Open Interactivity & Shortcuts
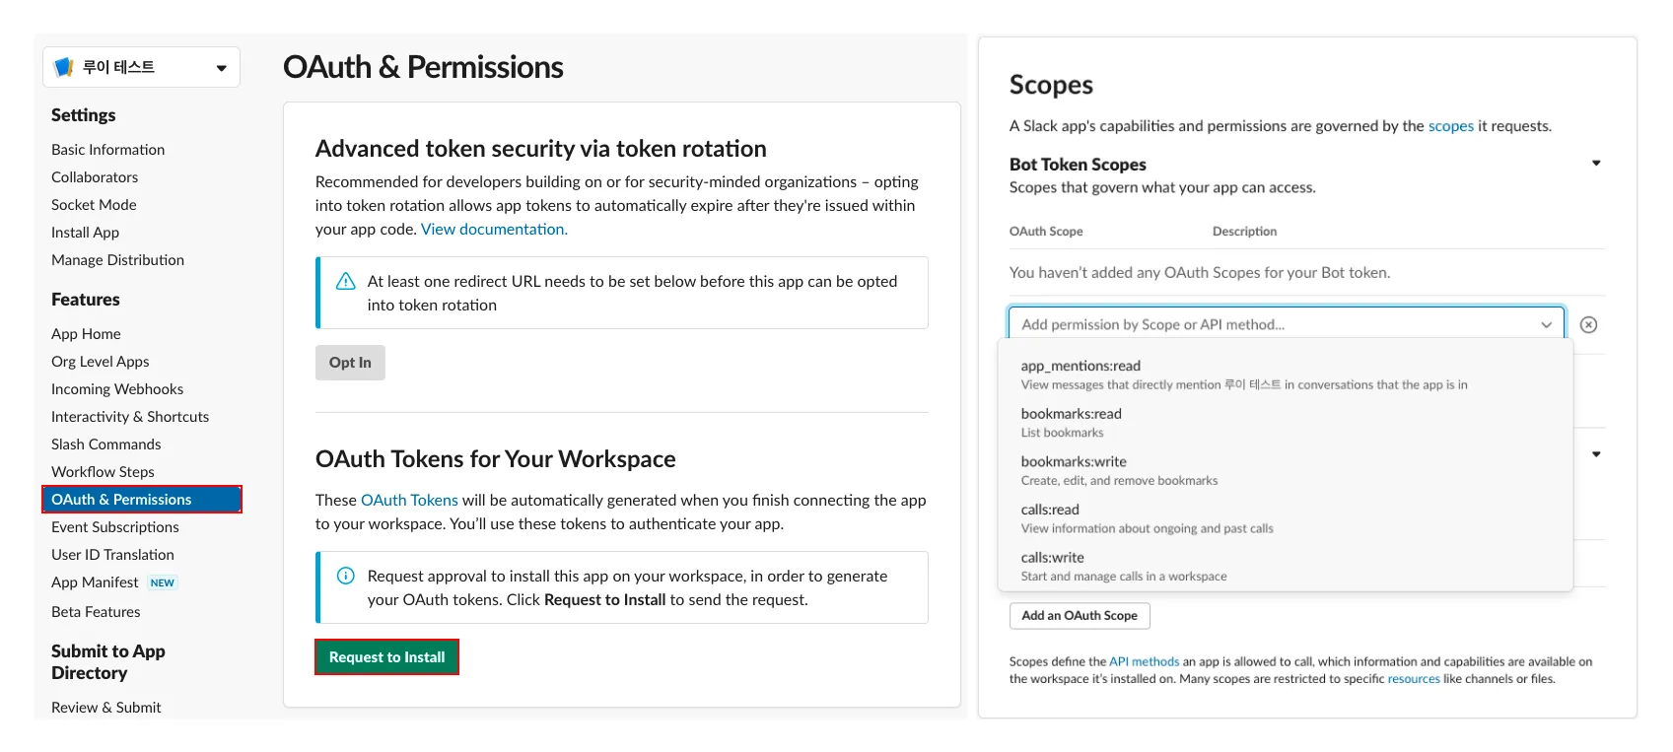Image resolution: width=1673 pixels, height=752 pixels. click(x=130, y=417)
